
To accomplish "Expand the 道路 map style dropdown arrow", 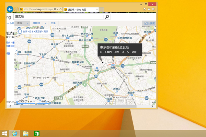I will point(27,23).
